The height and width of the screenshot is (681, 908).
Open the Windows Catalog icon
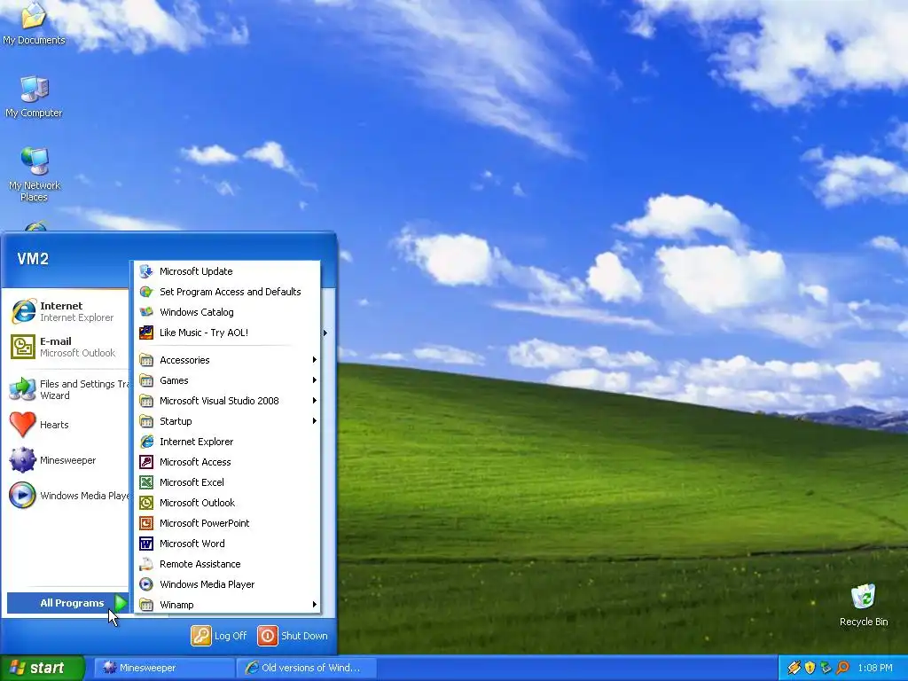tap(146, 311)
